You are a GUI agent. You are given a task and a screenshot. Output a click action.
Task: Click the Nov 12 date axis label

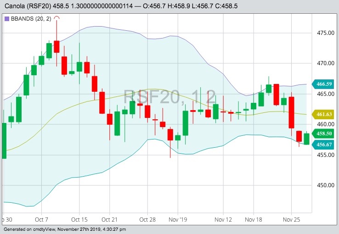tap(223, 219)
